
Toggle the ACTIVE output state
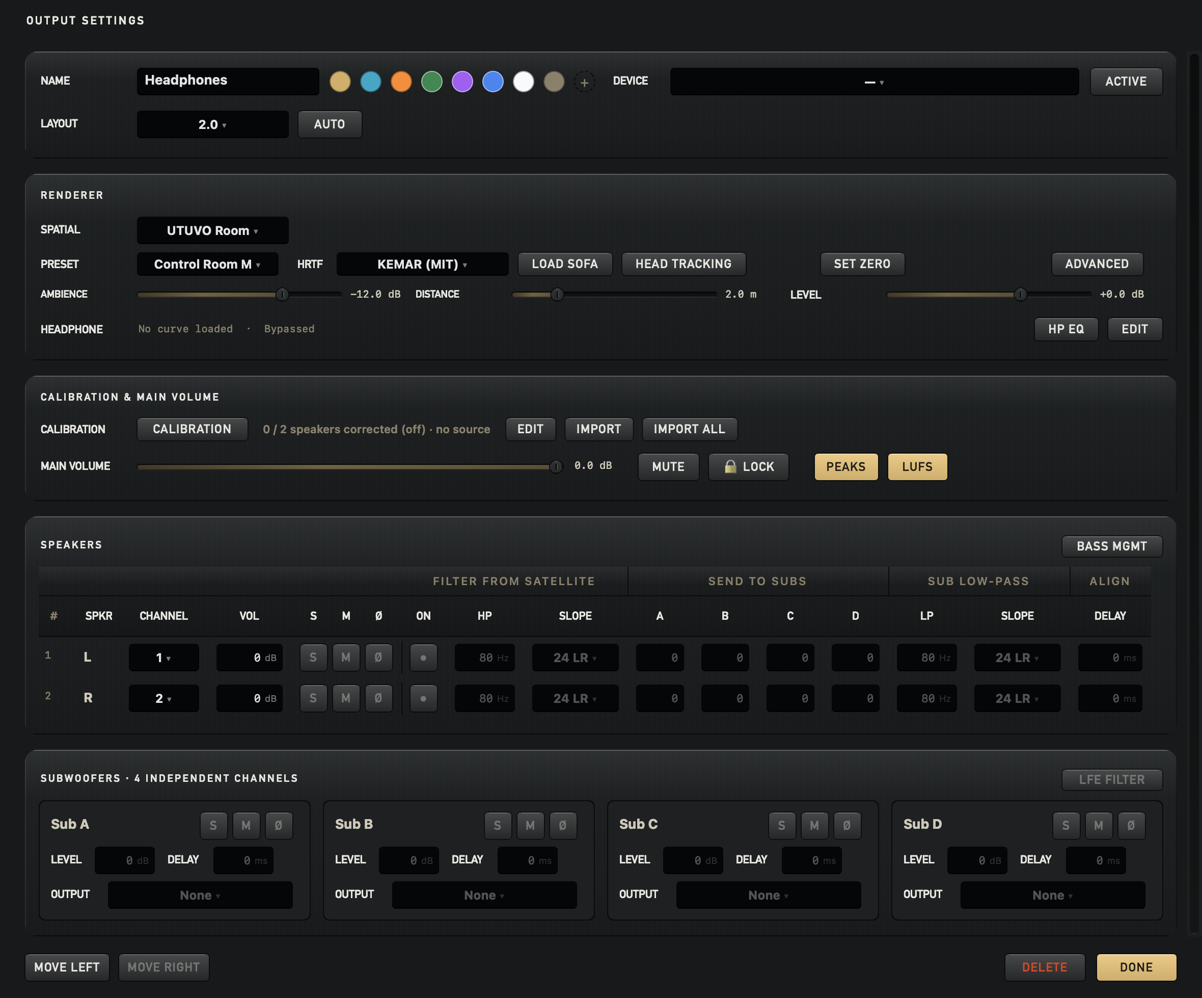coord(1126,82)
